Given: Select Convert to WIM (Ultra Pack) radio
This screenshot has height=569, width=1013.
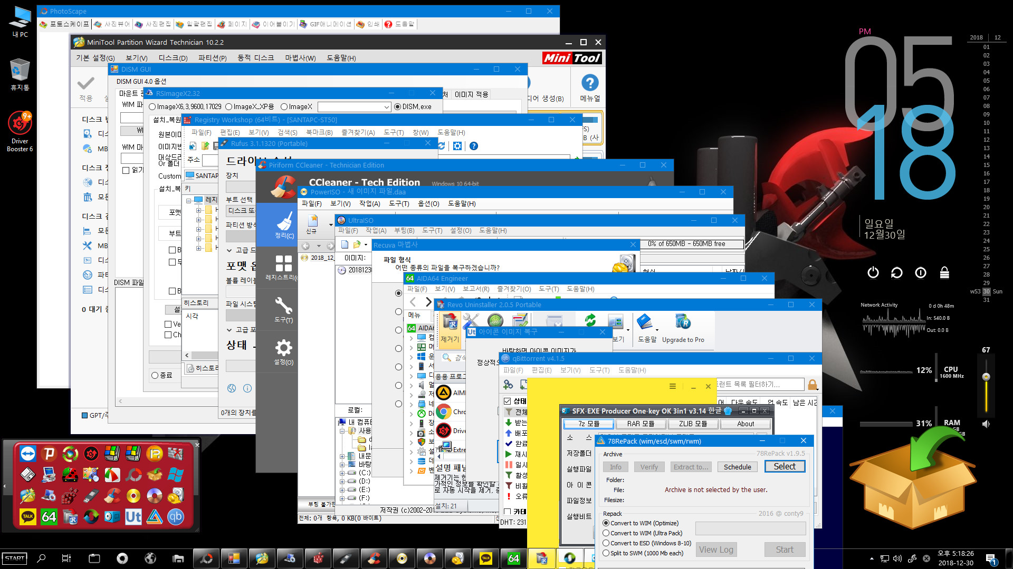Looking at the screenshot, I should point(606,533).
